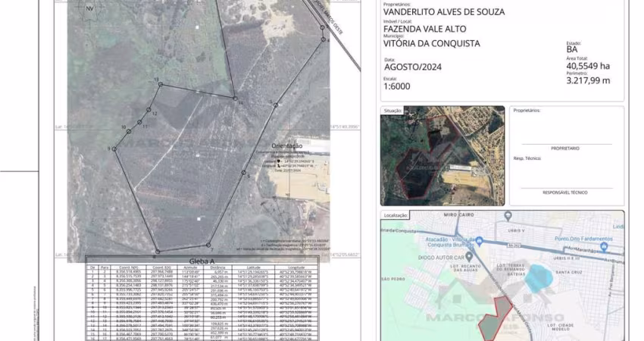Select survey vertex marker 7
The height and width of the screenshot is (341, 644).
pyautogui.click(x=208, y=246)
